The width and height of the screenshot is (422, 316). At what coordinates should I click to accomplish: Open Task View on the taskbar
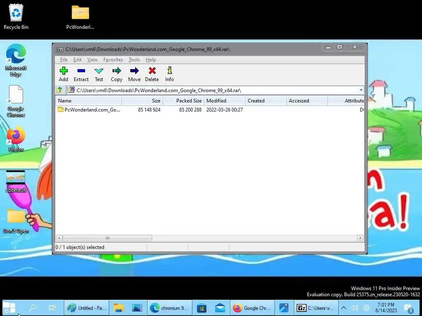tap(52, 308)
